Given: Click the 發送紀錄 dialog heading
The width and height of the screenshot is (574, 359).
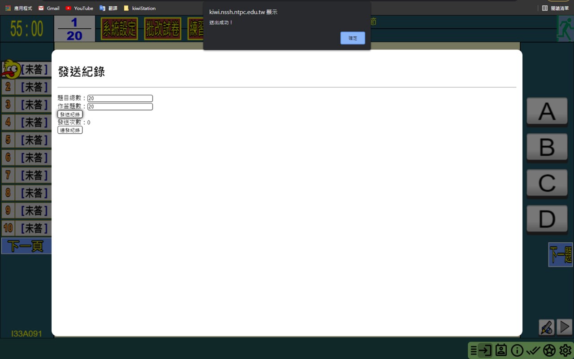Looking at the screenshot, I should pos(82,72).
